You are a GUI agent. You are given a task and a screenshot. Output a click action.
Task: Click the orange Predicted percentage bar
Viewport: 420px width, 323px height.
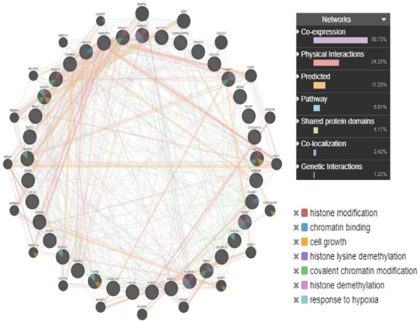point(319,85)
